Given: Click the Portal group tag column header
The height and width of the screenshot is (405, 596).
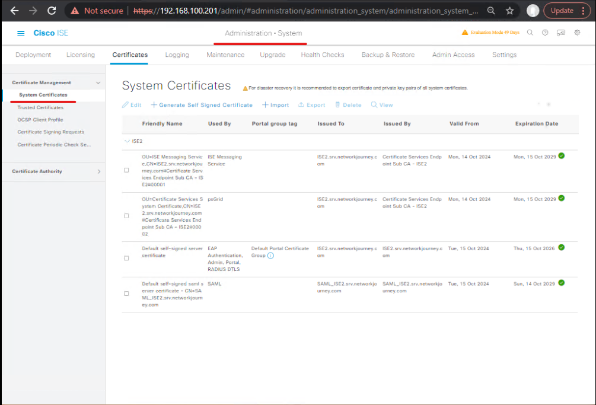Looking at the screenshot, I should point(275,124).
